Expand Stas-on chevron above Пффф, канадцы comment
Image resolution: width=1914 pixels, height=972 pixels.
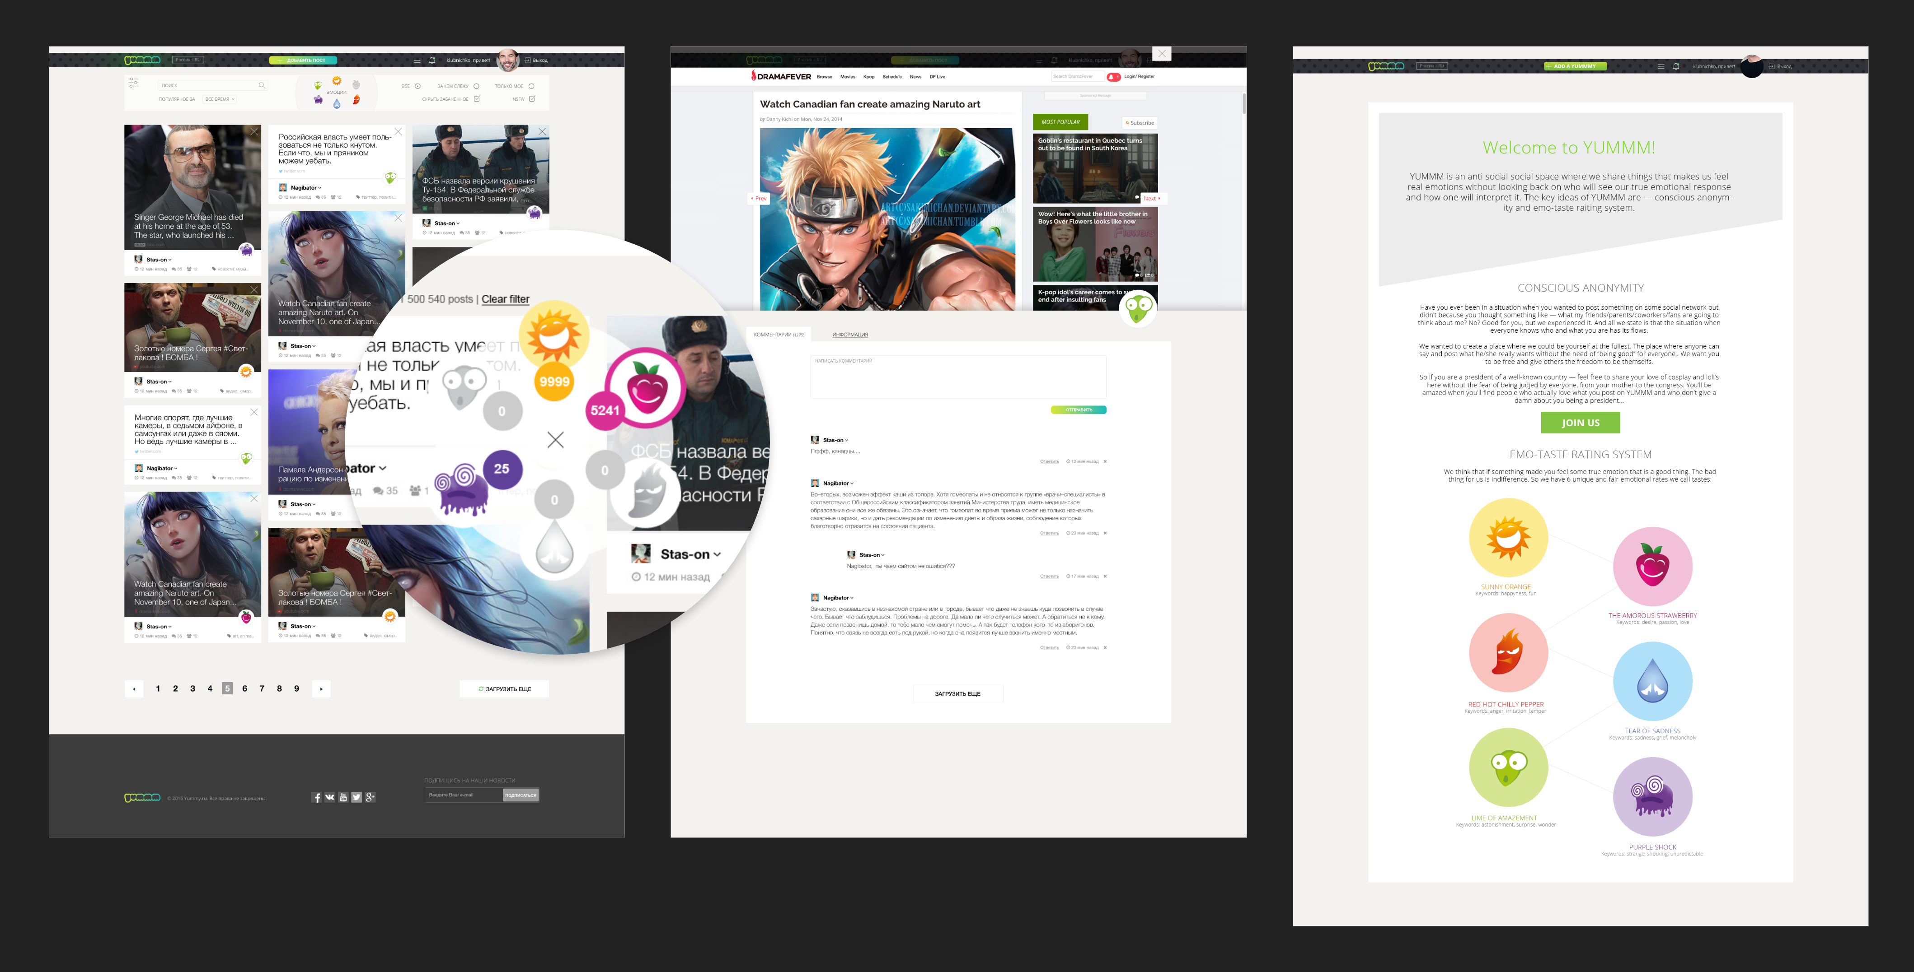(x=846, y=440)
